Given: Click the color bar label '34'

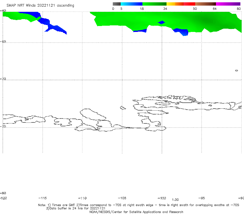Looking at the screenshot, I should [x=165, y=9].
